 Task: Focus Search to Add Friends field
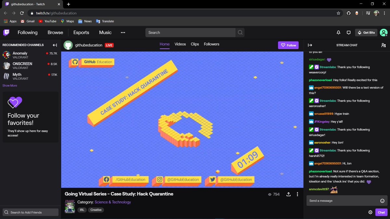click(31, 212)
